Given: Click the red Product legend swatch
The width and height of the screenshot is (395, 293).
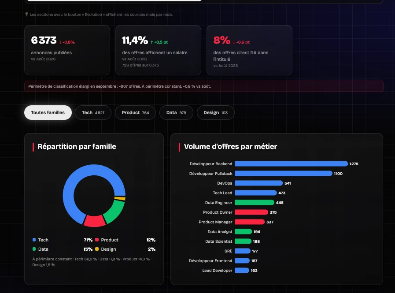Looking at the screenshot, I should (97, 240).
